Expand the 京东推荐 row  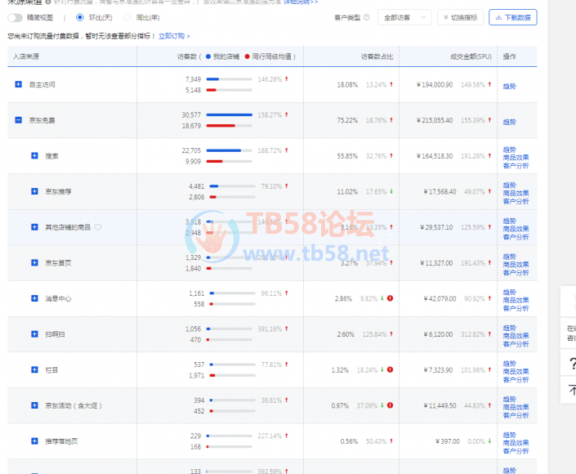point(34,191)
